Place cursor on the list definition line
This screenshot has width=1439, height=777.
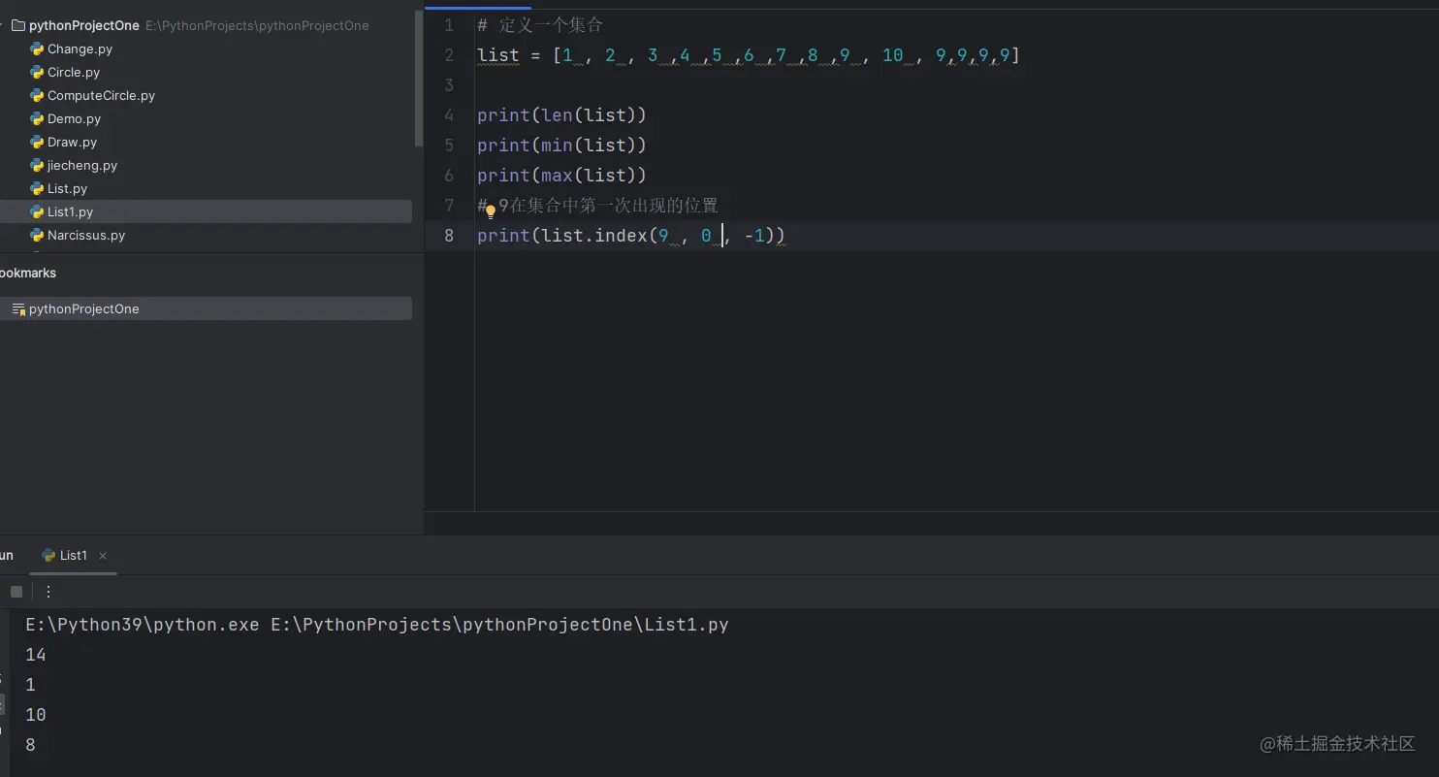coord(749,55)
